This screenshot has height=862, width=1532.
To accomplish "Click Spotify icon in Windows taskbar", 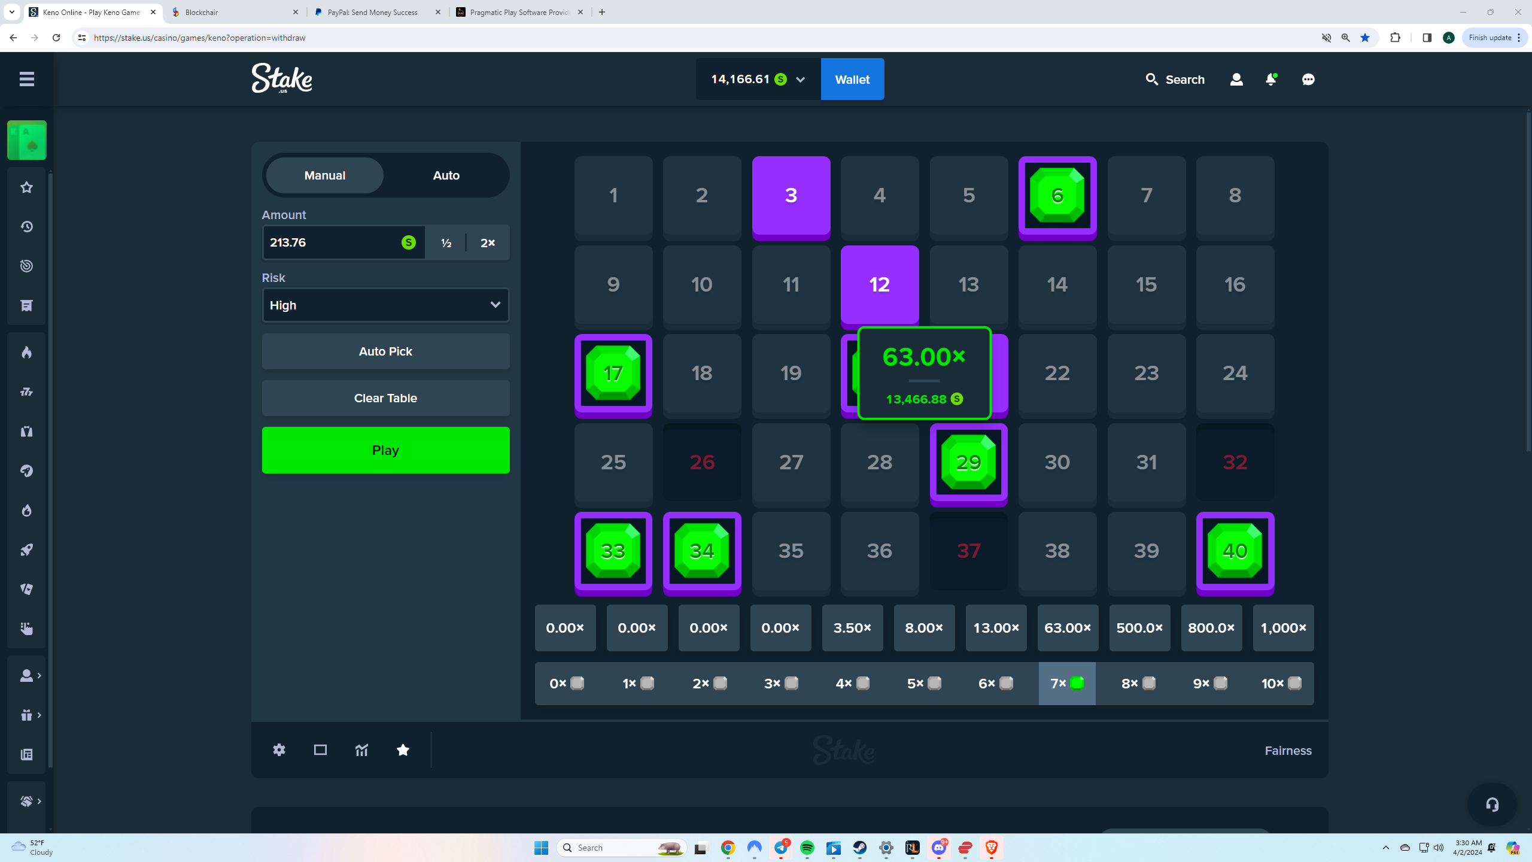I will (x=807, y=848).
